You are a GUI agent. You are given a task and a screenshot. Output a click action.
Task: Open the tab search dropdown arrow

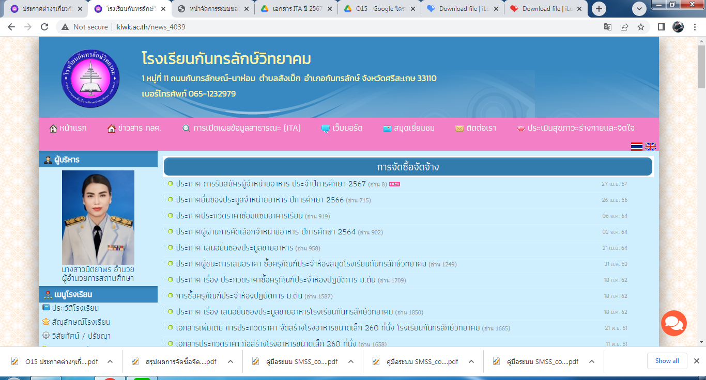click(639, 9)
